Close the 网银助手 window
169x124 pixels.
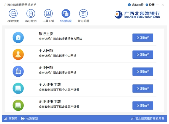163,5
